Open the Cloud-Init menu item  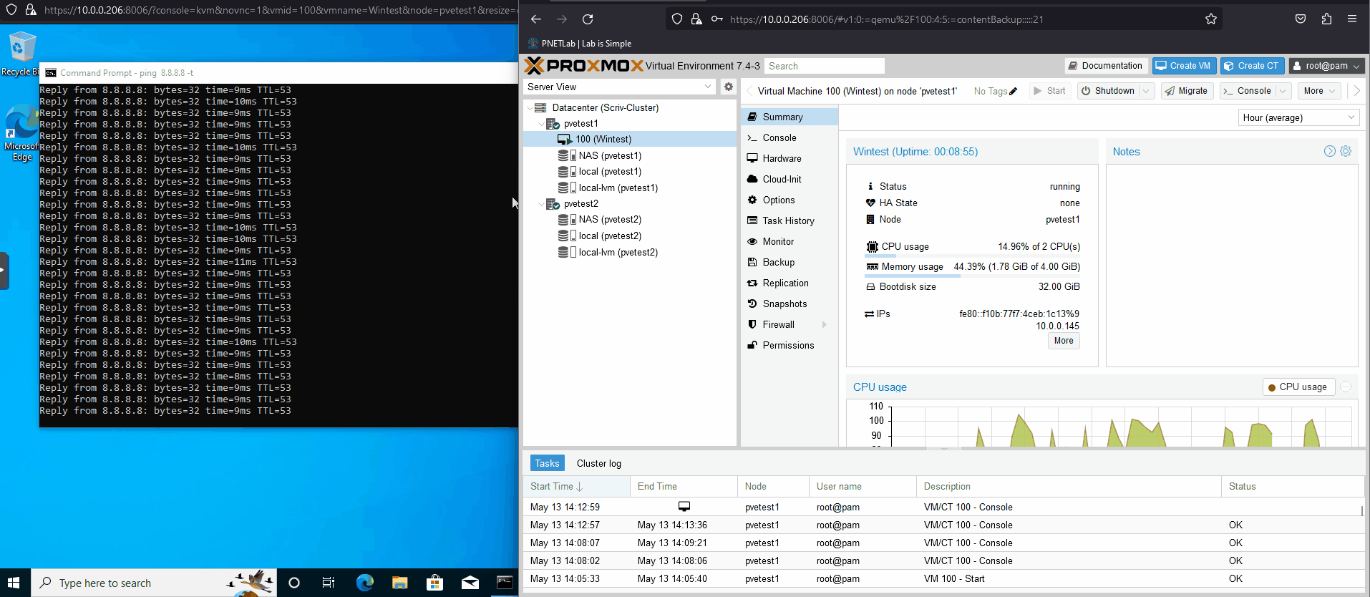click(x=790, y=179)
